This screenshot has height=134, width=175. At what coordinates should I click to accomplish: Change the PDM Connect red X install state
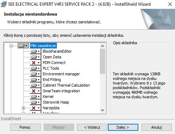click(x=35, y=63)
